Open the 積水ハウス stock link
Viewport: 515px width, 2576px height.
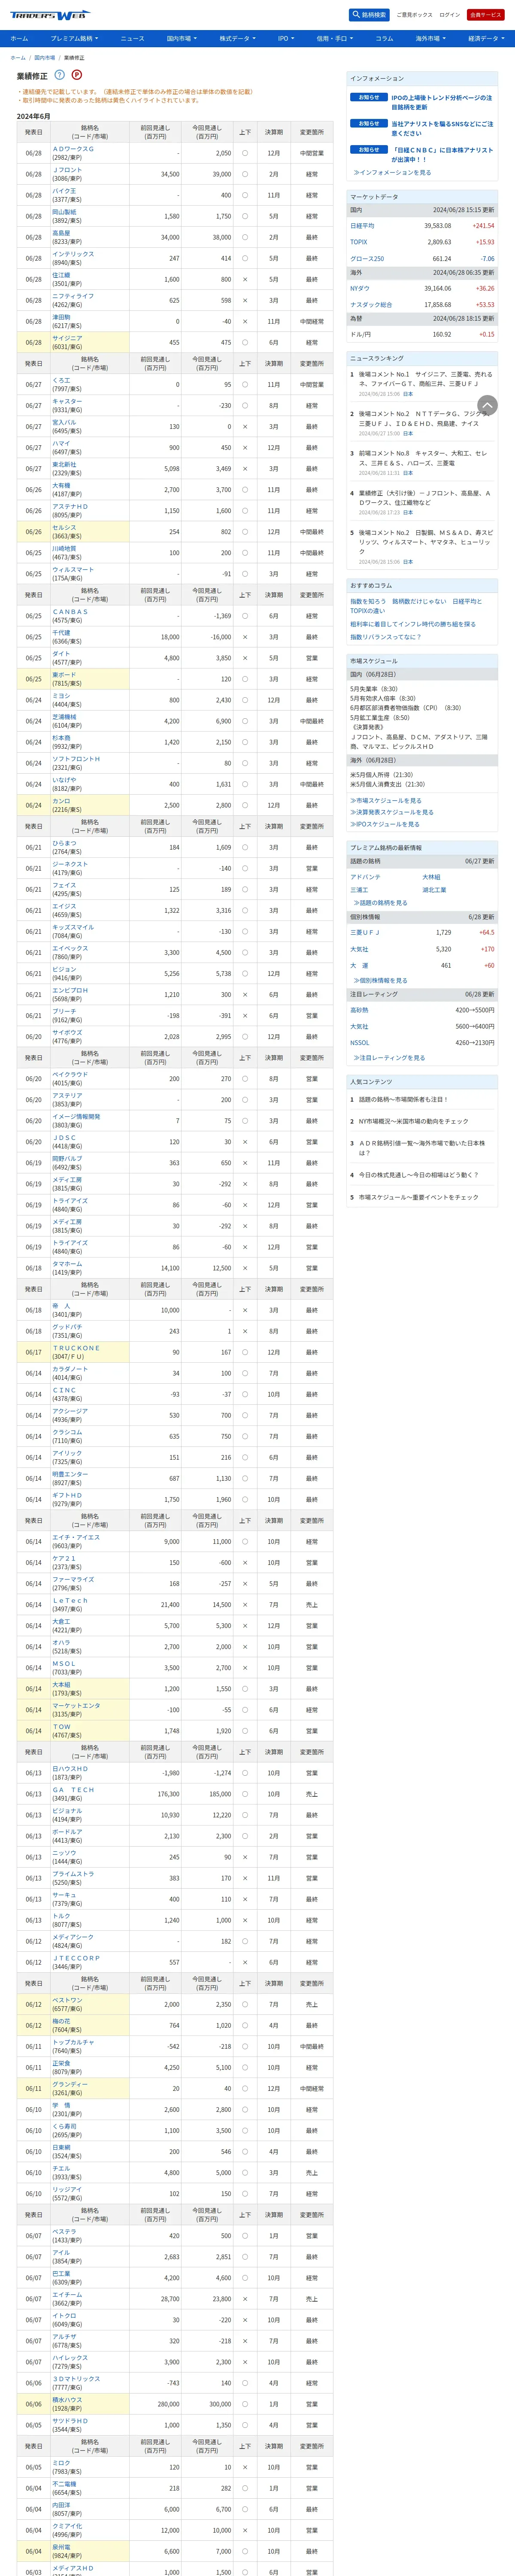tap(67, 2399)
